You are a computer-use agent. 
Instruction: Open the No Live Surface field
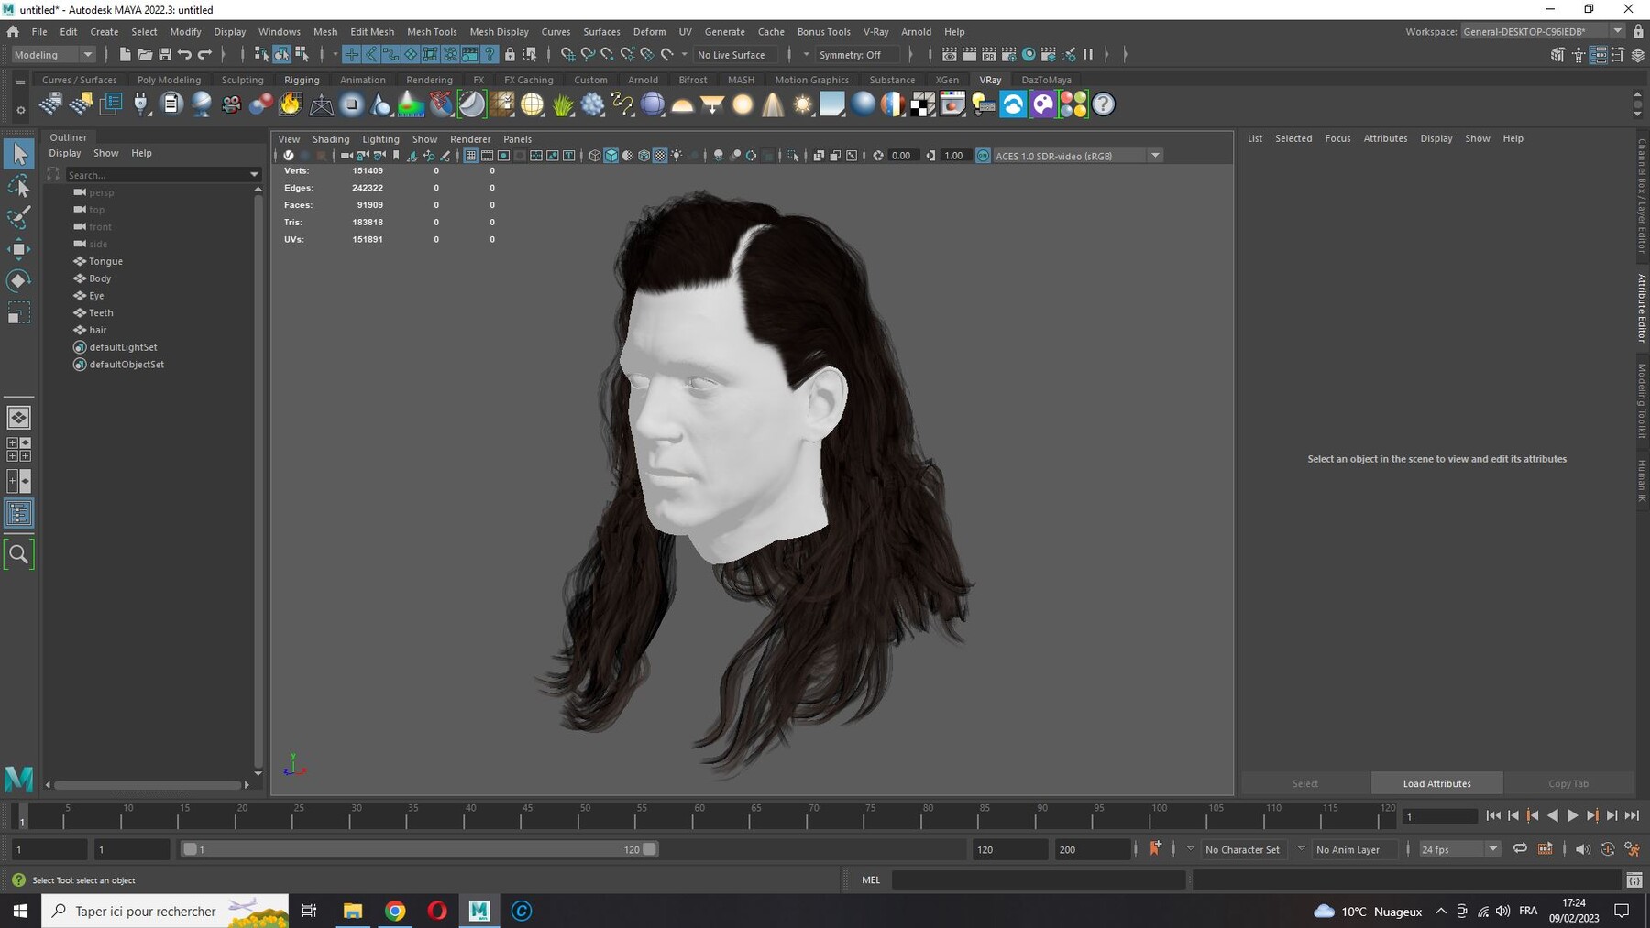pos(736,55)
